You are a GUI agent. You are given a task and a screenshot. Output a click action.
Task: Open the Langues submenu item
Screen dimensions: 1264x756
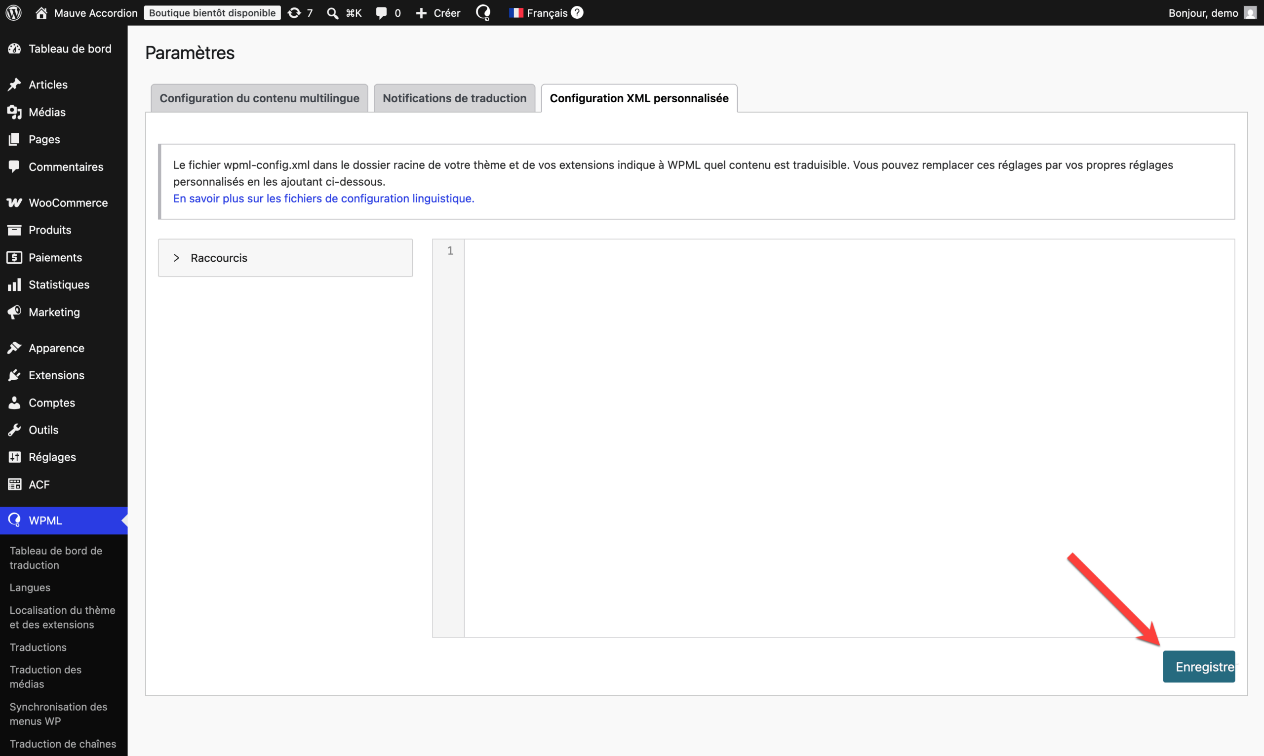(30, 588)
